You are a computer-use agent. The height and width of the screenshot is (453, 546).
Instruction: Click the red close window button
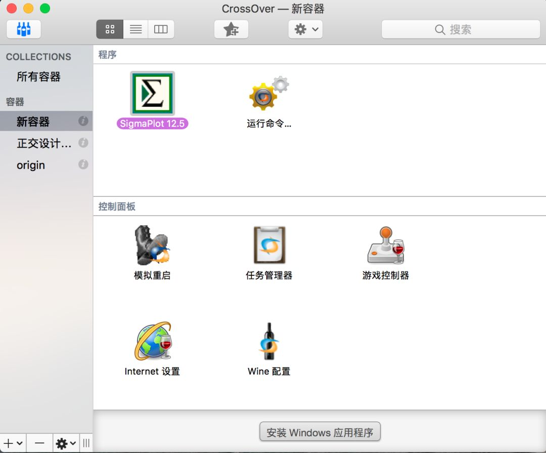coord(12,9)
